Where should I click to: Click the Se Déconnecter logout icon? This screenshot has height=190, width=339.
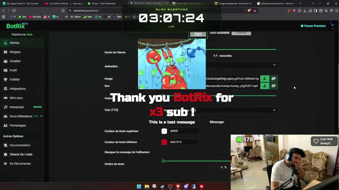pos(5,164)
